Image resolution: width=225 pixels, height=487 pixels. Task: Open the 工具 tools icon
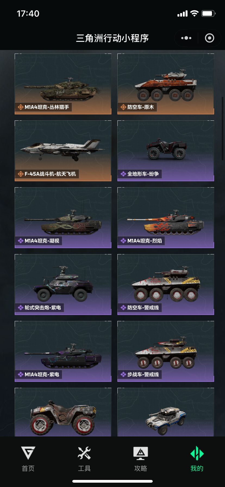coord(84,453)
